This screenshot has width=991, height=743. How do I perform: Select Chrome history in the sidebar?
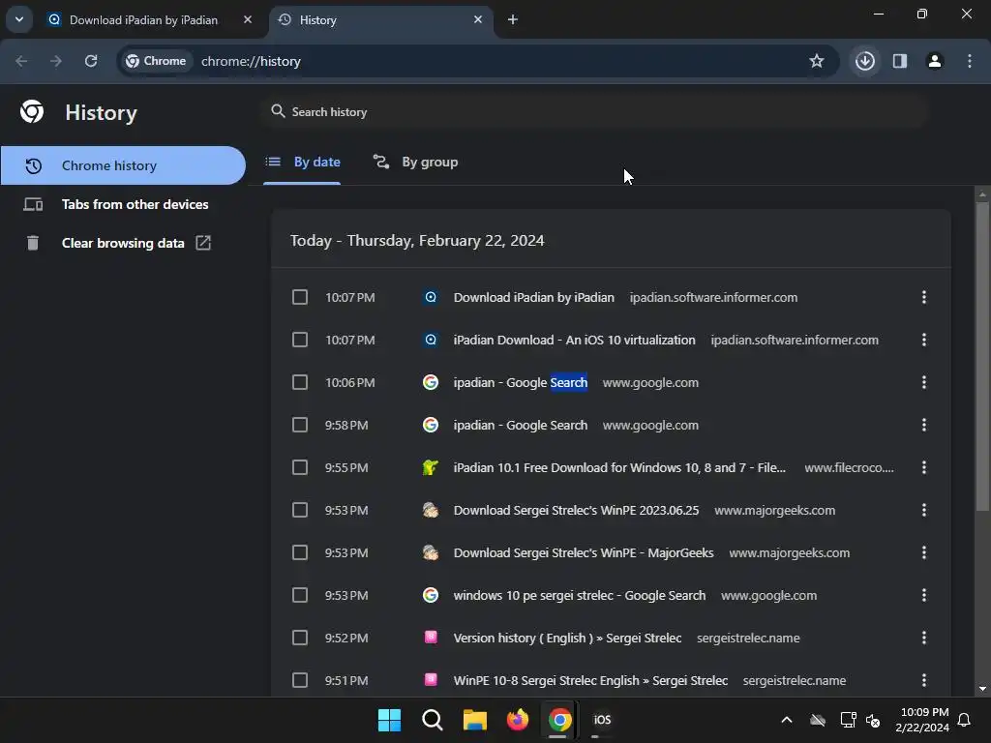pyautogui.click(x=123, y=165)
